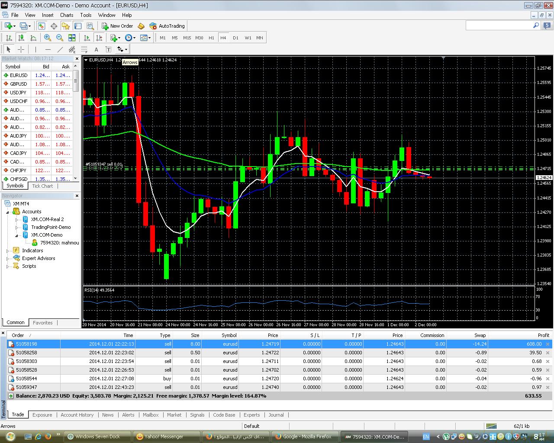The height and width of the screenshot is (443, 554).
Task: Toggle Chart Shift icon
Action: pyautogui.click(x=99, y=38)
